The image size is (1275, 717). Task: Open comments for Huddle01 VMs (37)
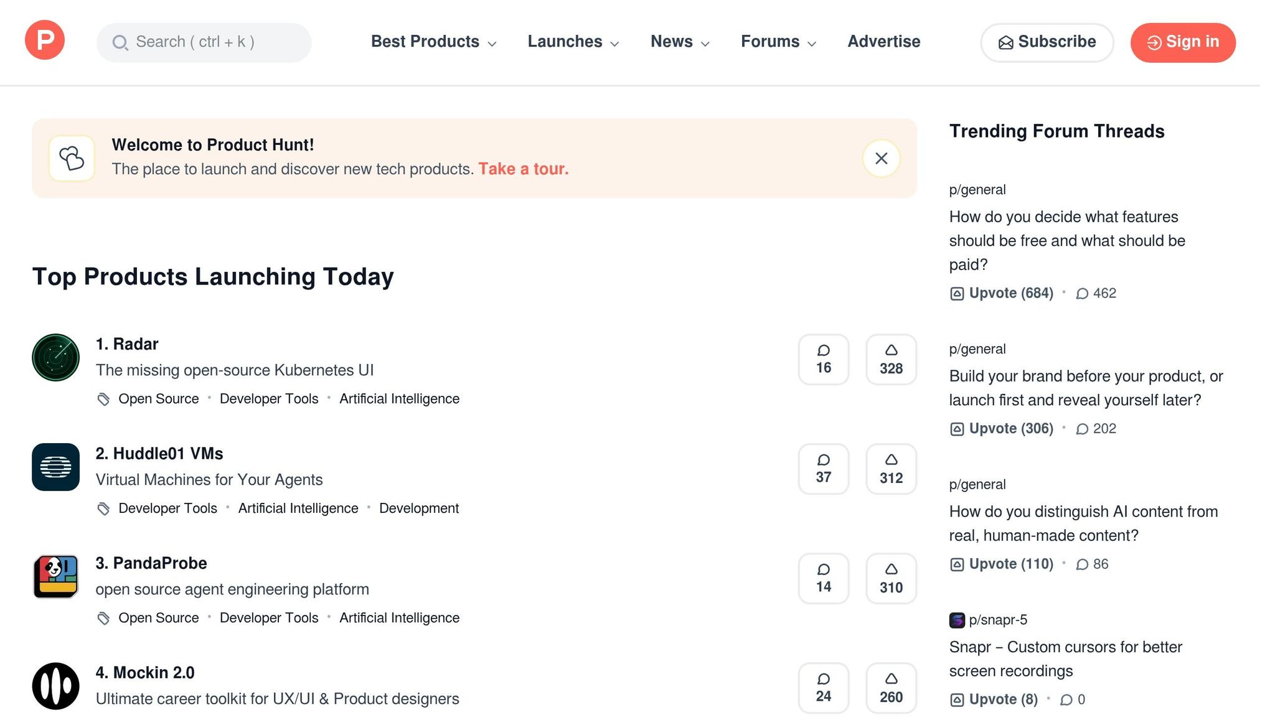[824, 469]
